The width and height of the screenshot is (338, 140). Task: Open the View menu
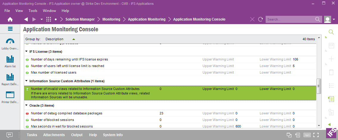[19, 10]
